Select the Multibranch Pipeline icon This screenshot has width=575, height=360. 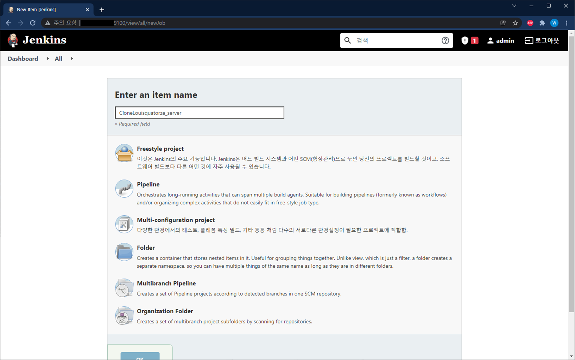click(124, 288)
